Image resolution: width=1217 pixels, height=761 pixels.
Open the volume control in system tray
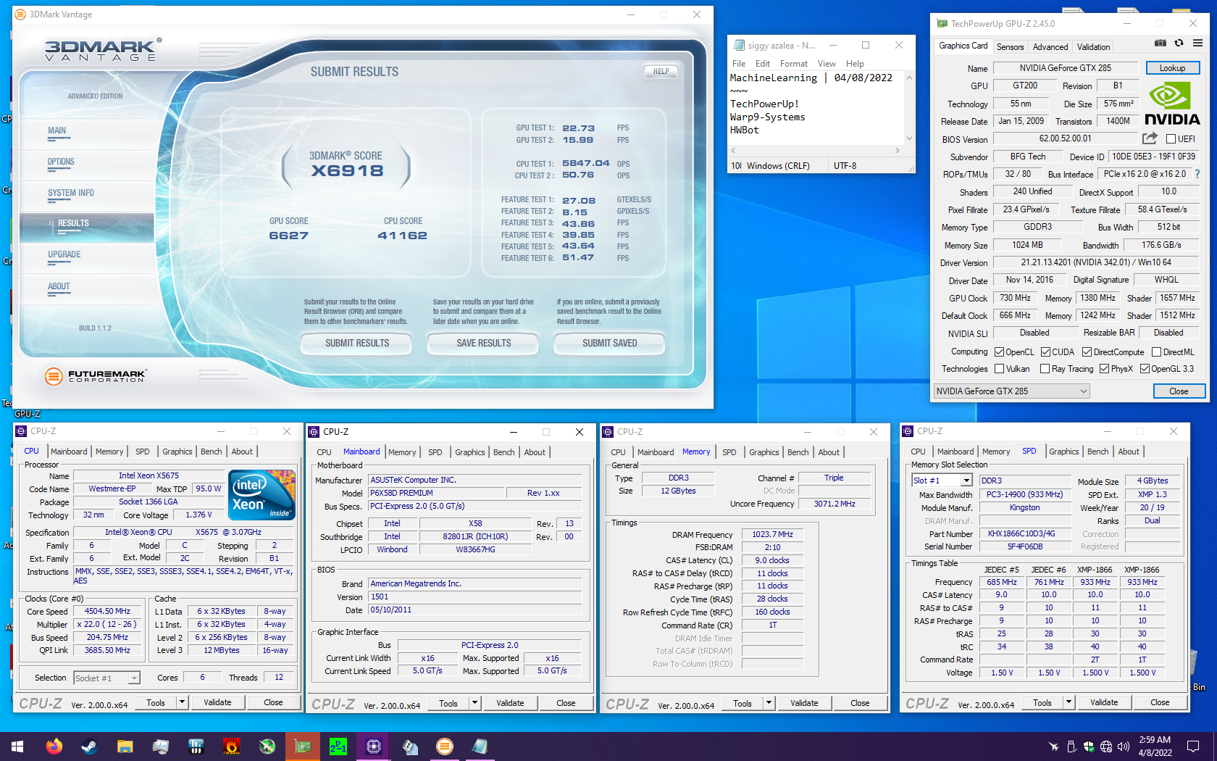coord(1124,746)
